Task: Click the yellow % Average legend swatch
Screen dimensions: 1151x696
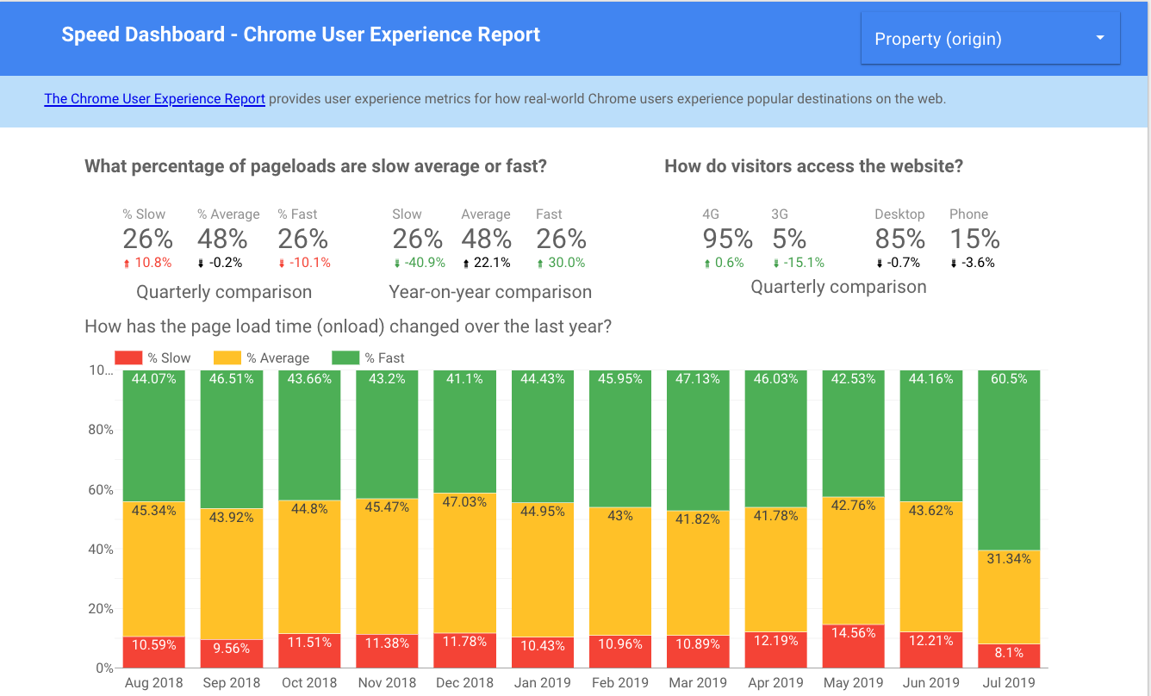Action: (227, 357)
